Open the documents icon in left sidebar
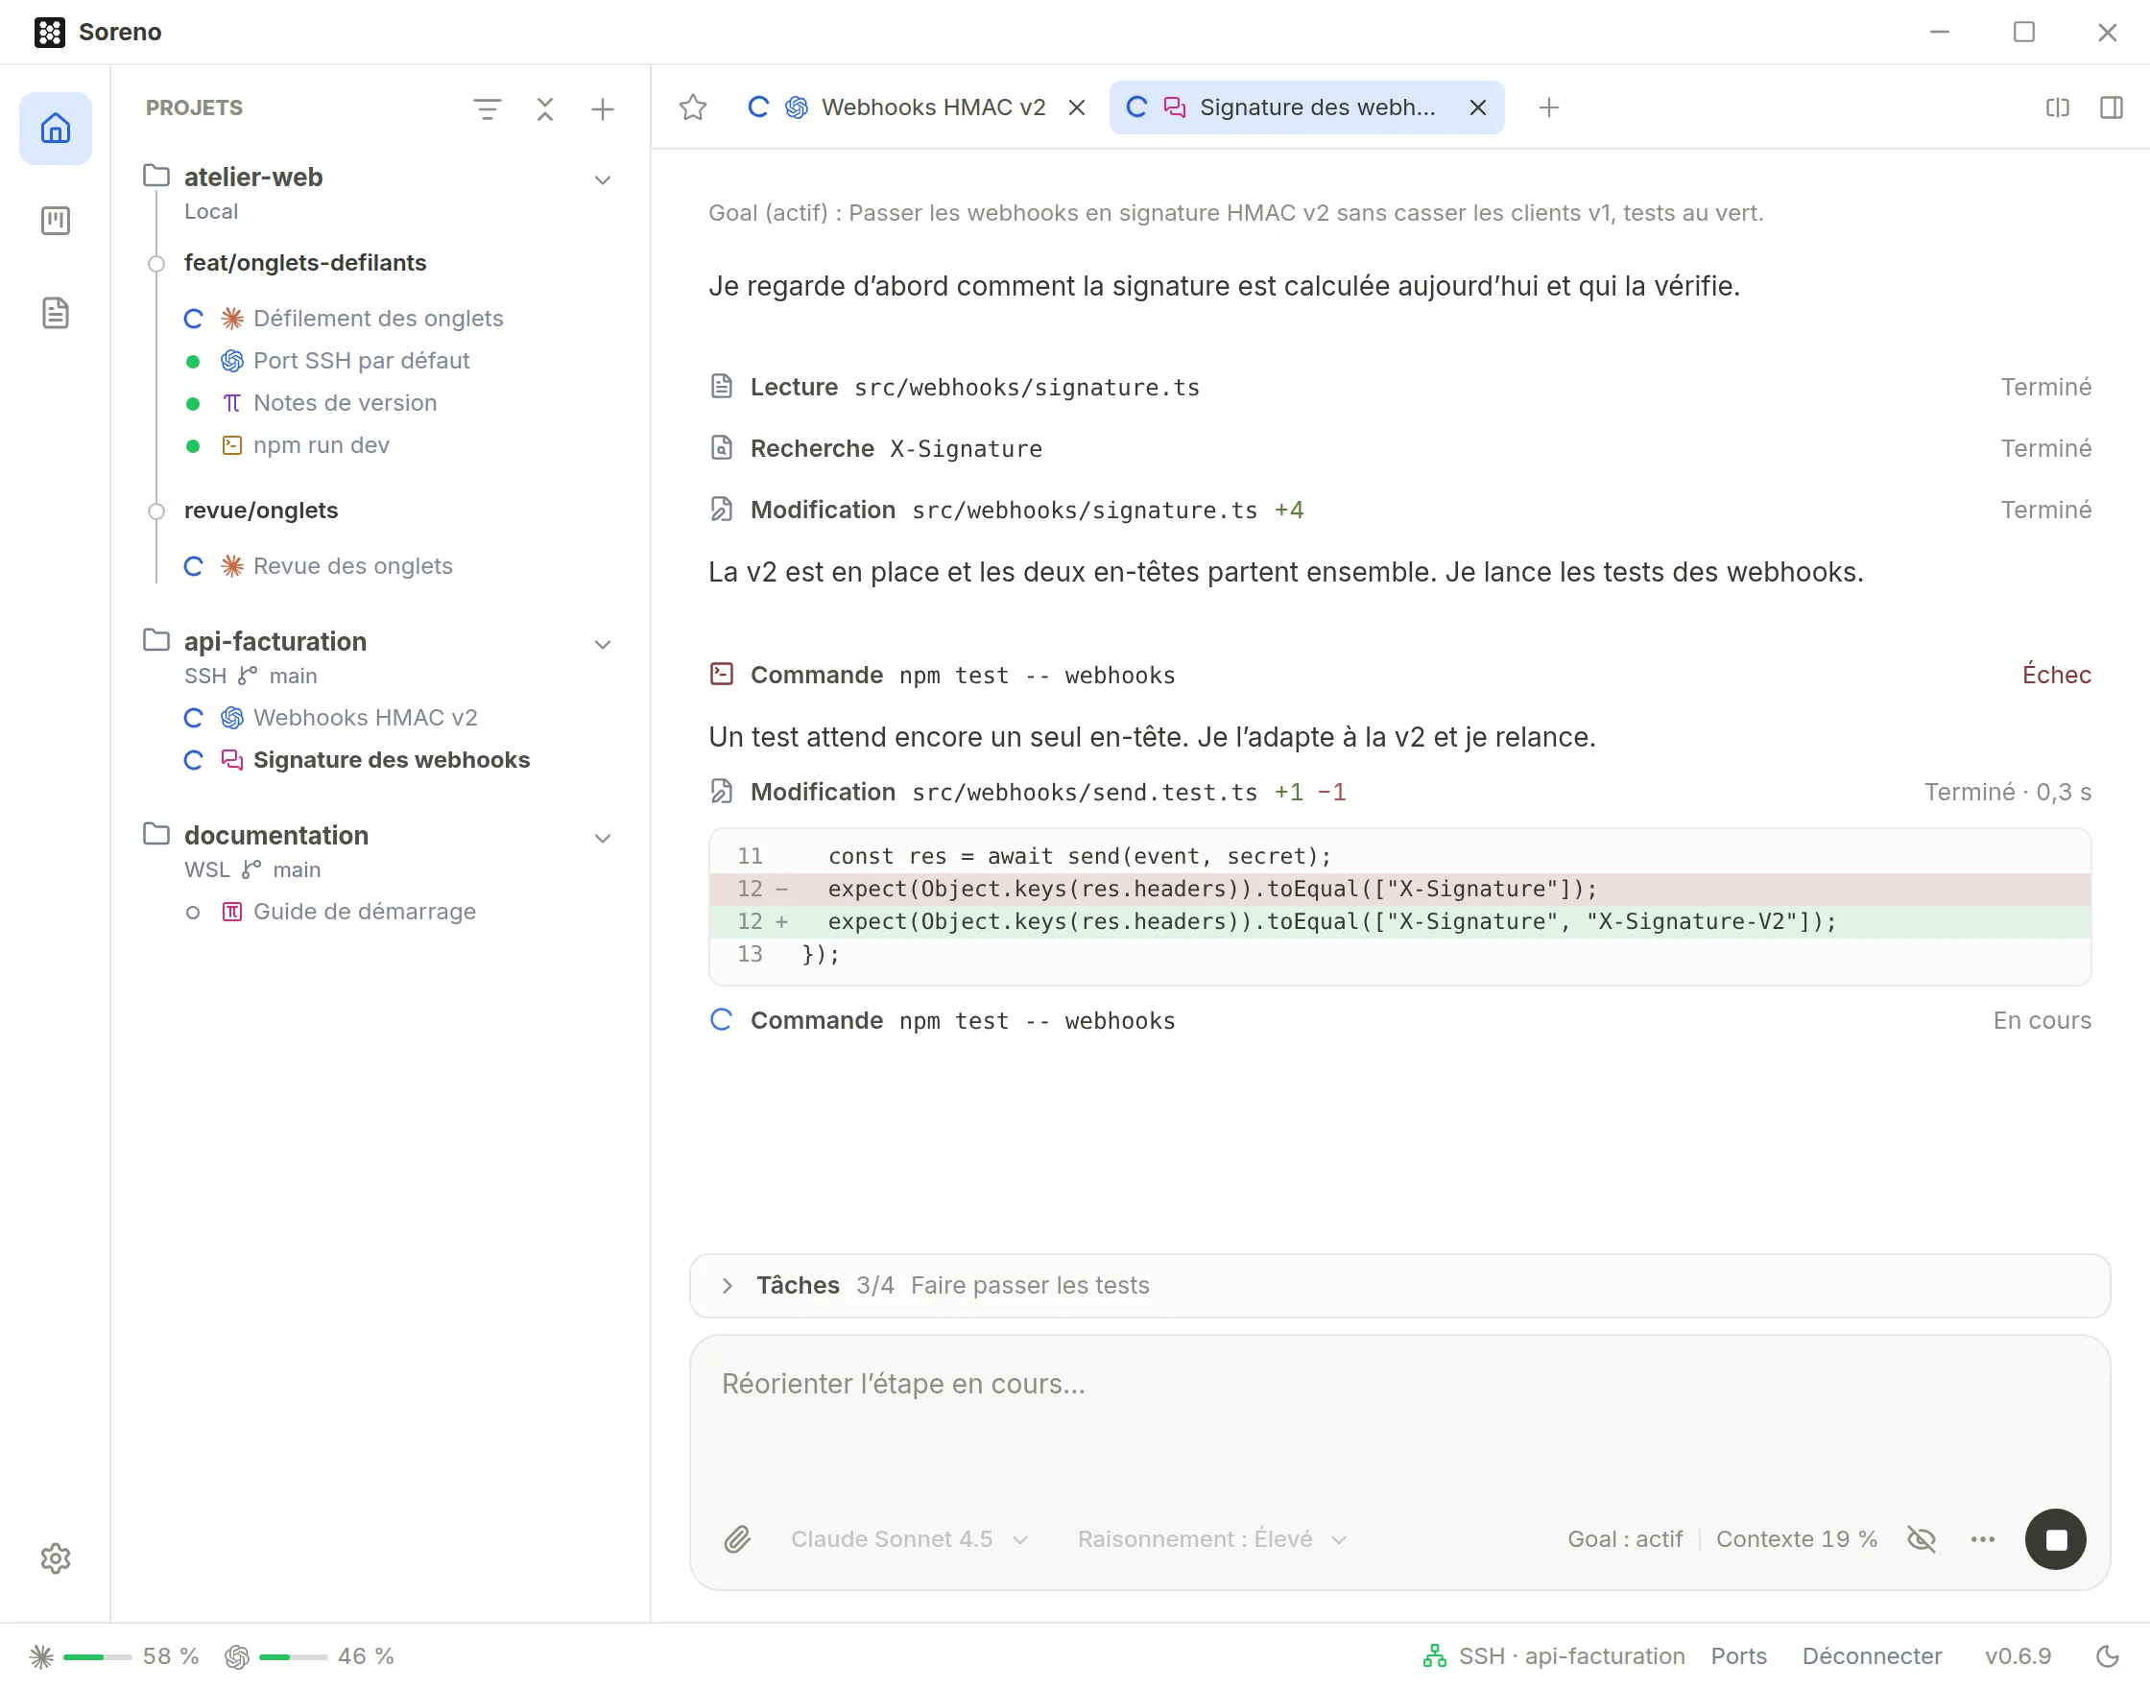Viewport: 2150px width, 1689px height. tap(56, 313)
